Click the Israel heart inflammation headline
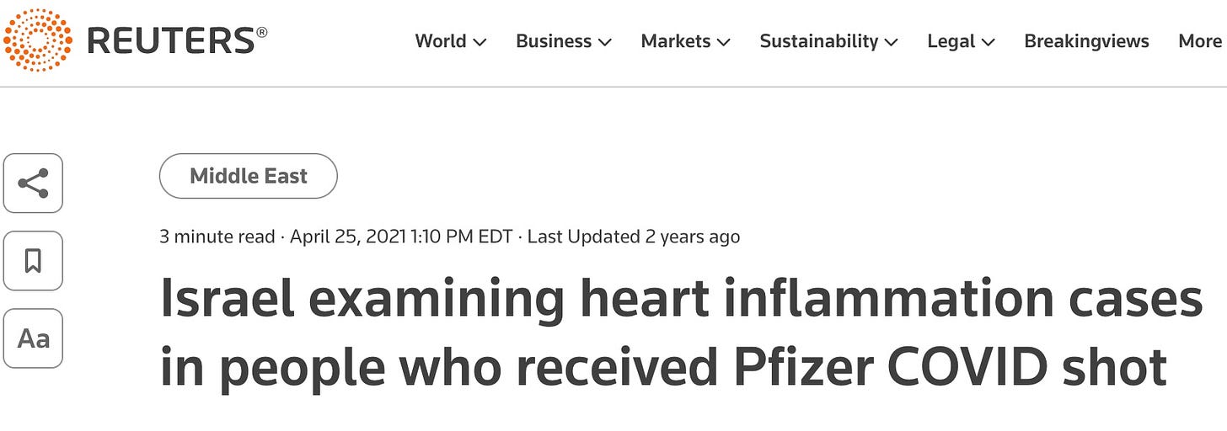 681,334
